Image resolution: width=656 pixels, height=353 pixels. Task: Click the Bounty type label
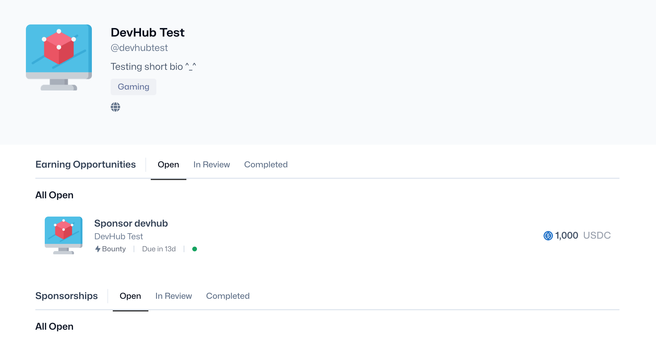(x=114, y=249)
